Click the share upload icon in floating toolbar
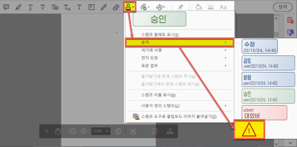 pyautogui.click(x=170, y=131)
